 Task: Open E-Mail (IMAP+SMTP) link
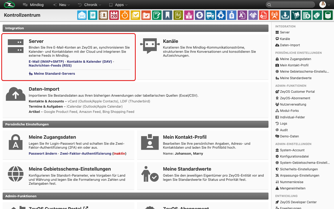[x=46, y=61]
